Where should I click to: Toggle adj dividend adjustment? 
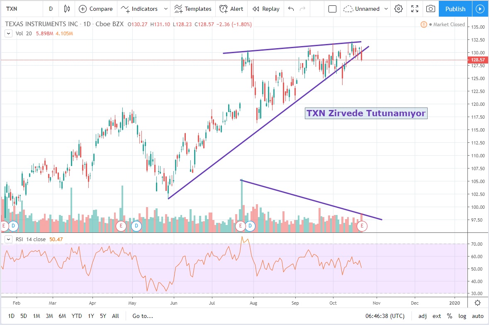point(423,316)
